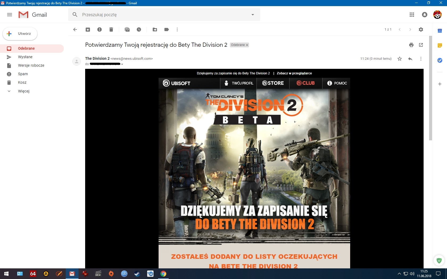Go back to inbox with the arrow
Viewport: 447px width, 279px height.
75,29
